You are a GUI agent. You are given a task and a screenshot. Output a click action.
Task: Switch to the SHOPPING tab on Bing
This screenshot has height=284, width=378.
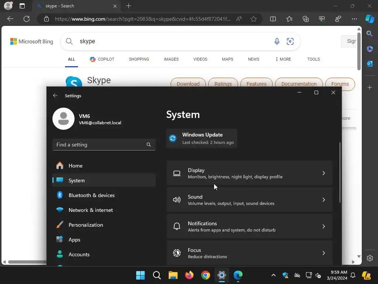point(139,59)
